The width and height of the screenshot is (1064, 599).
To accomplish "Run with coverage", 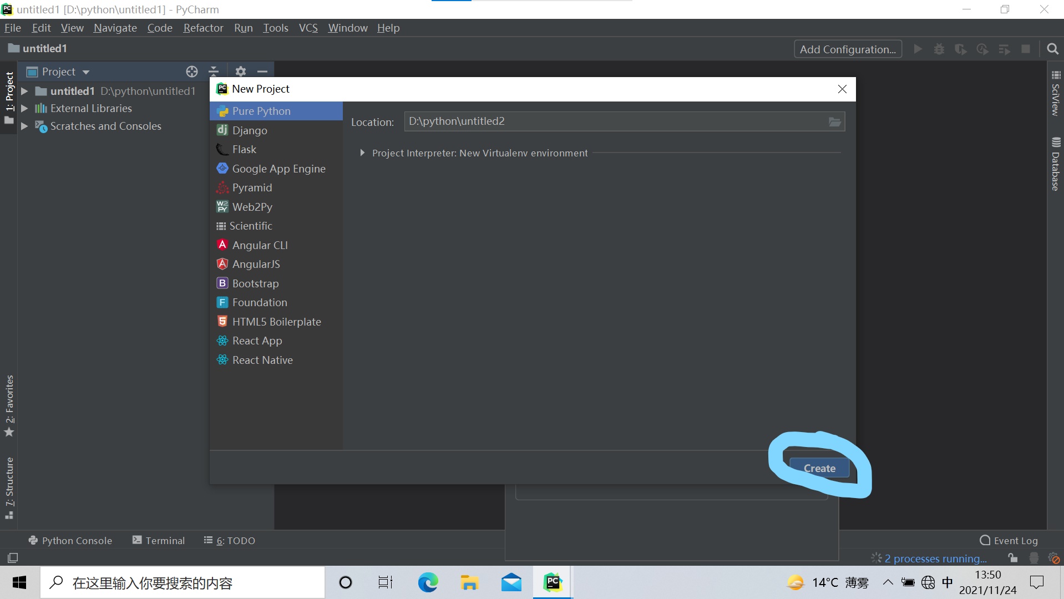I will pos(960,49).
